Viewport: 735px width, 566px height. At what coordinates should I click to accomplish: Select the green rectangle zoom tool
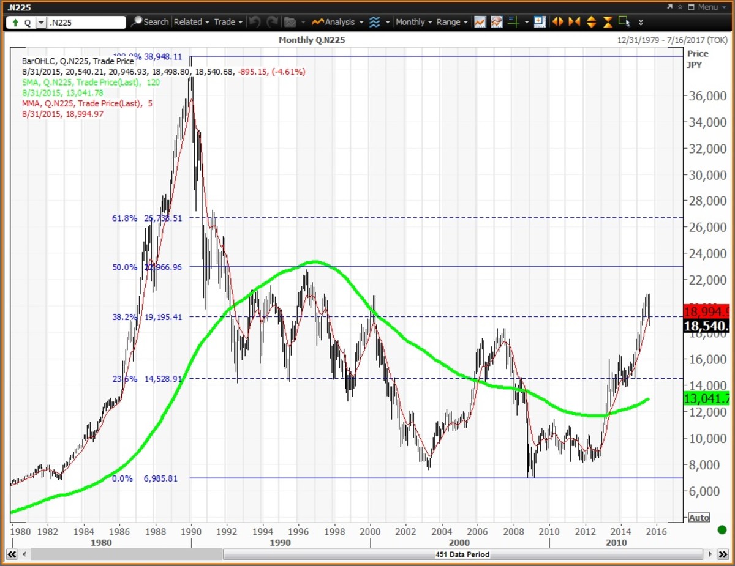(624, 22)
